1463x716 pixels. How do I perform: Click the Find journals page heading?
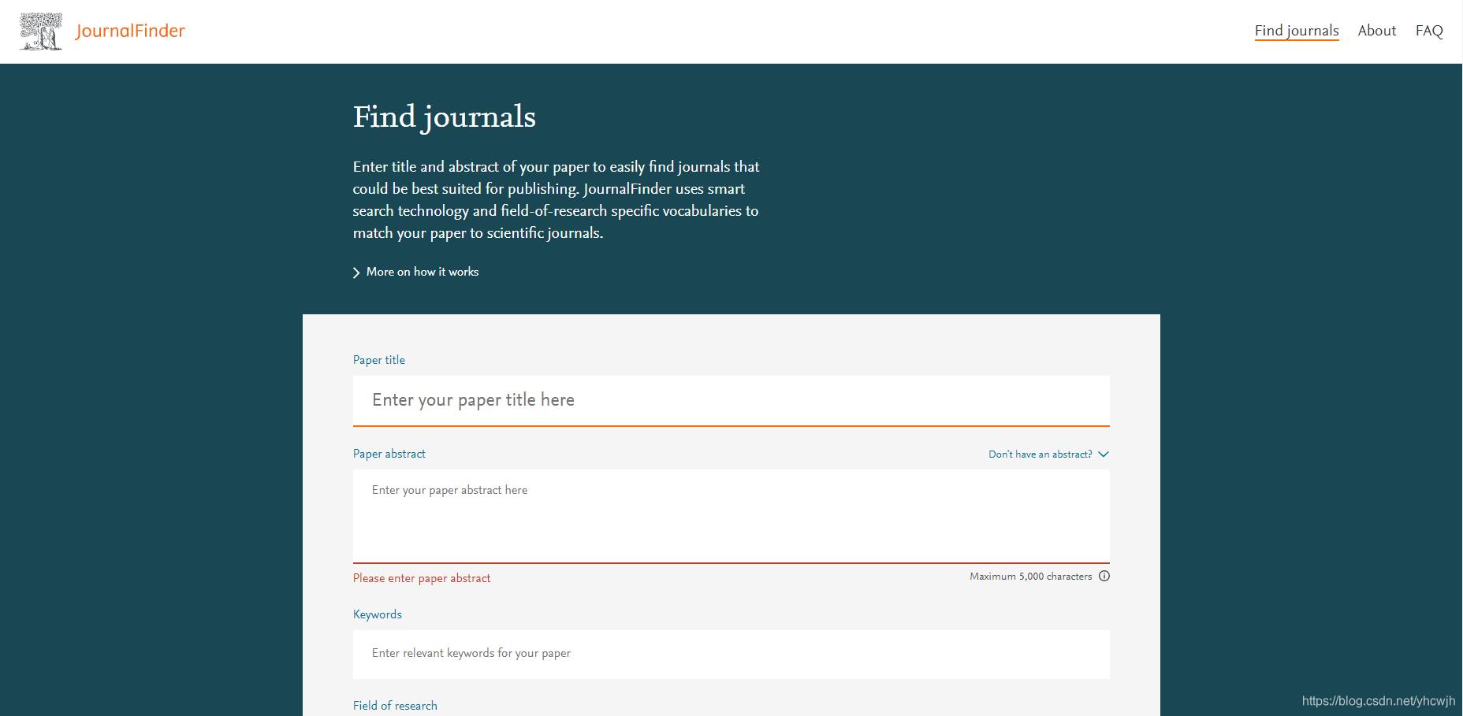[x=445, y=117]
